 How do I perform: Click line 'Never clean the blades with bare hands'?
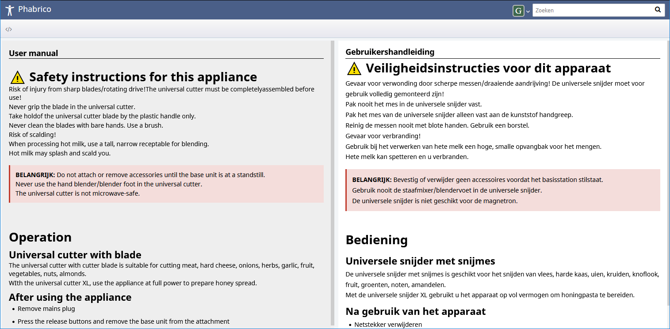click(x=86, y=125)
